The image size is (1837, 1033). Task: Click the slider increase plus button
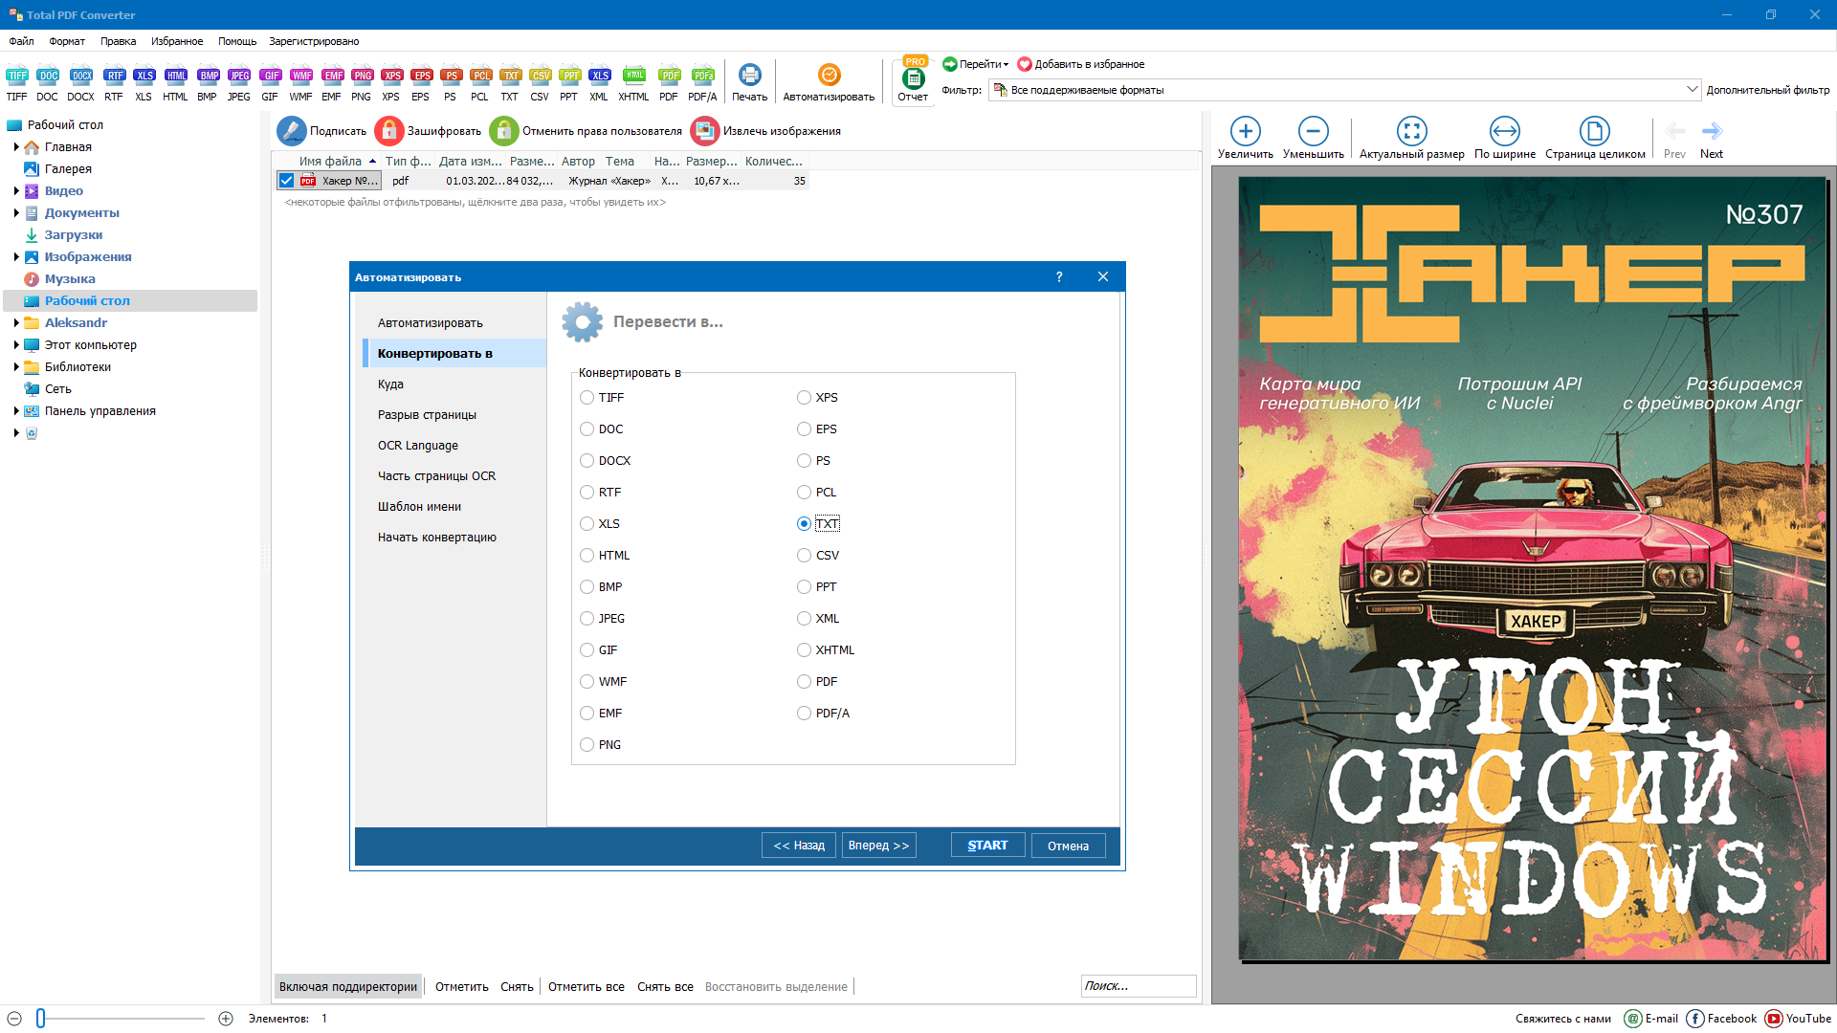coord(226,1019)
